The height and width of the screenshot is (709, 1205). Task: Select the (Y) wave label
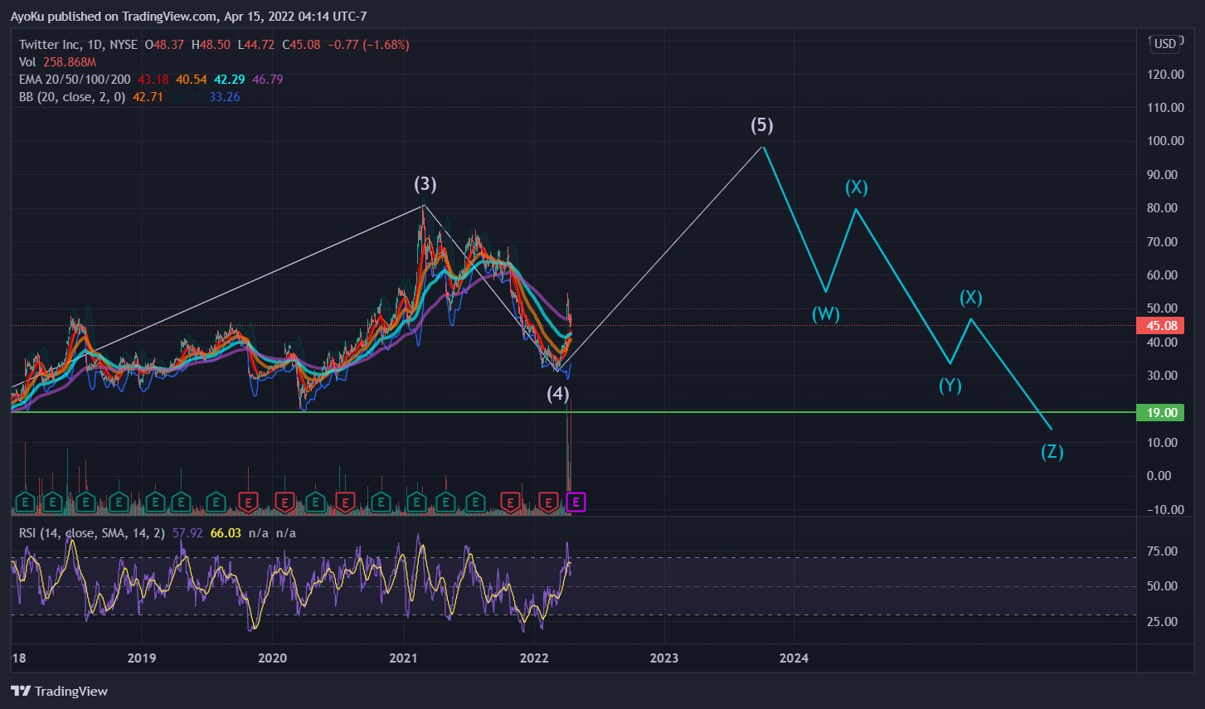[950, 386]
